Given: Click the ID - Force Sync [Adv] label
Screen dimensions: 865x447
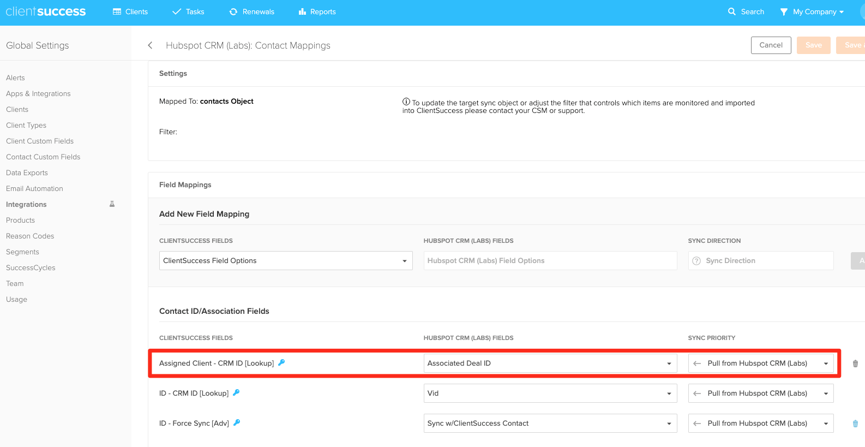Looking at the screenshot, I should tap(194, 424).
